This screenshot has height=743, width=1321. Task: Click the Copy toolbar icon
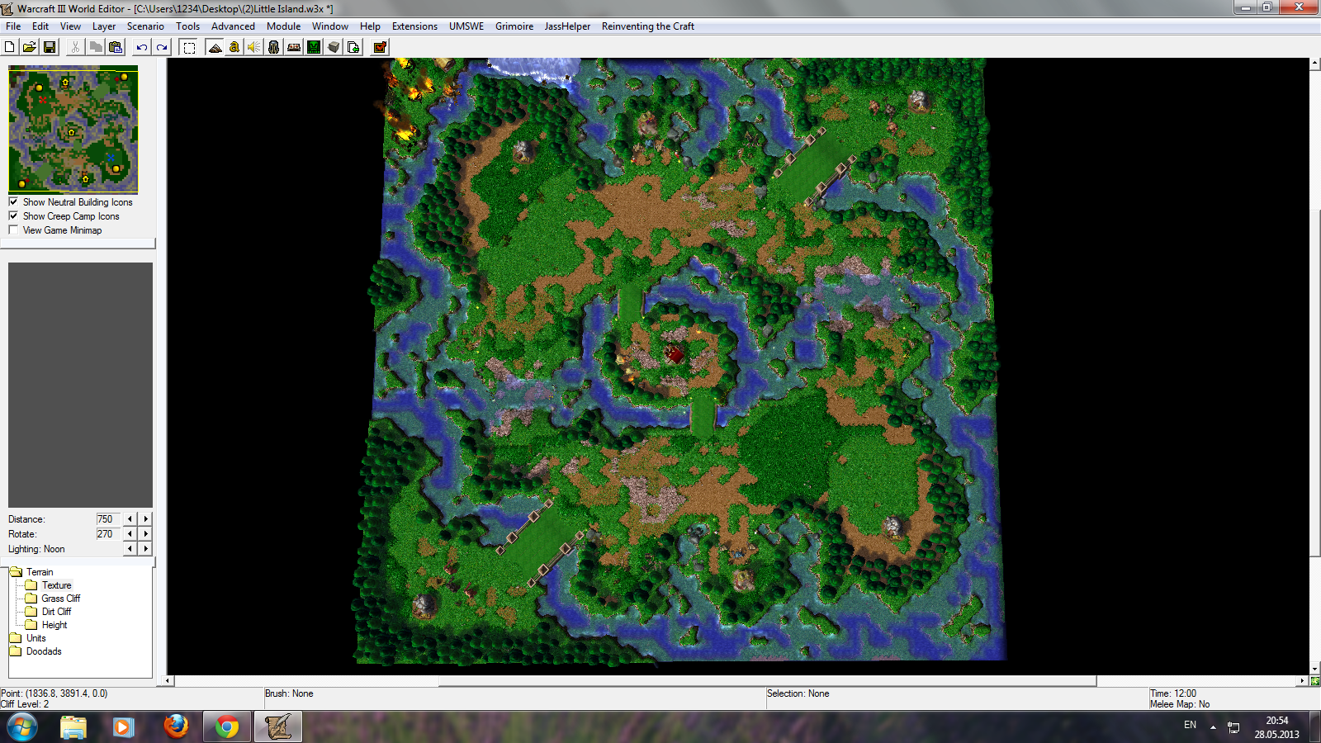point(96,47)
